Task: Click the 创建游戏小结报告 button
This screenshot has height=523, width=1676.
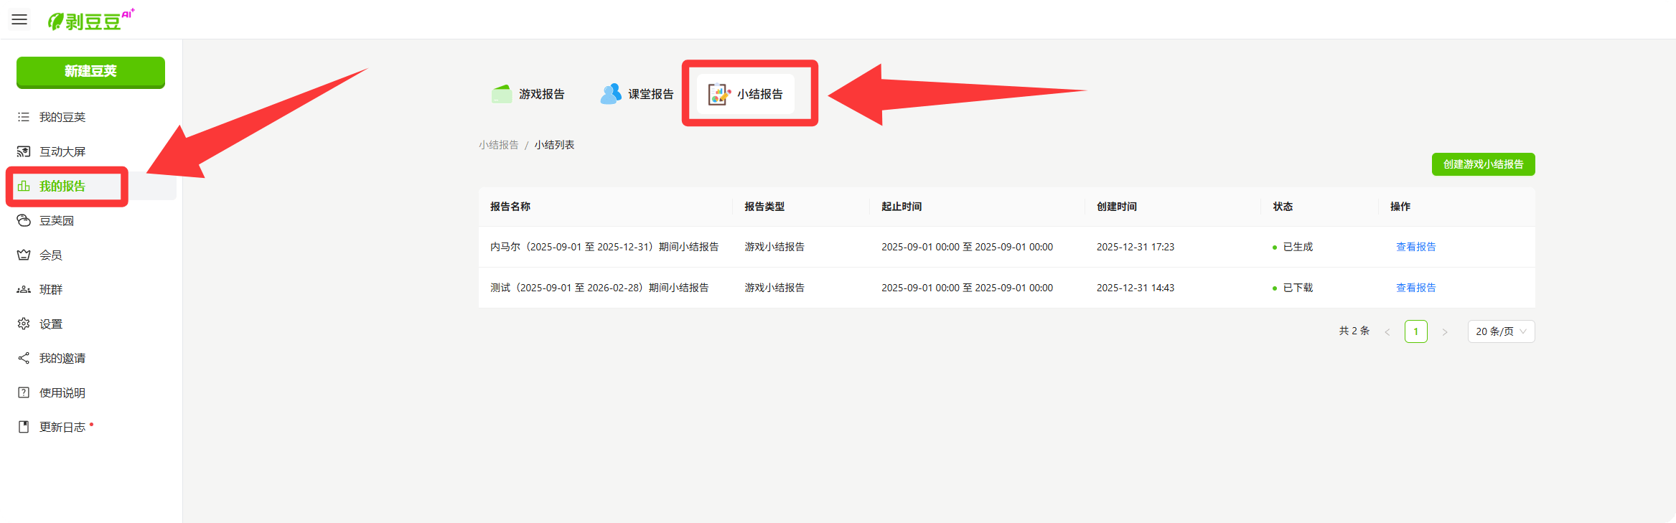Action: (x=1483, y=164)
